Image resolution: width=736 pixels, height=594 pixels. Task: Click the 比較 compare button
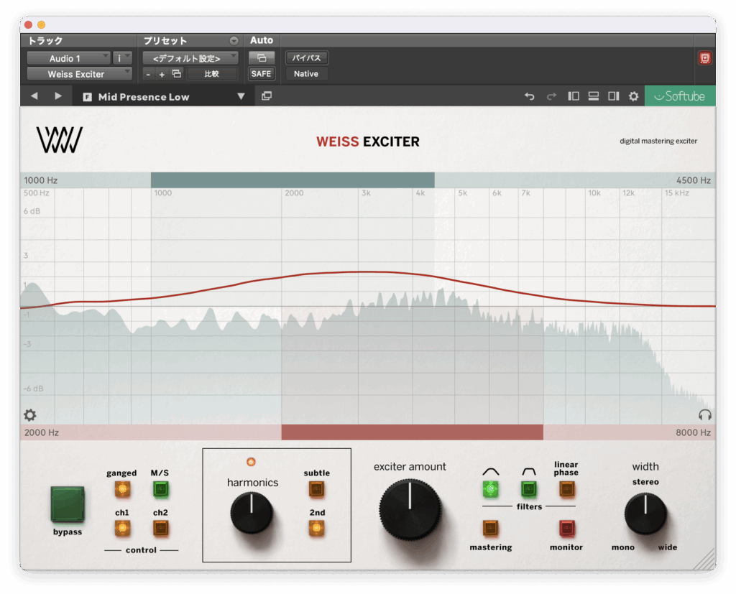coord(212,74)
